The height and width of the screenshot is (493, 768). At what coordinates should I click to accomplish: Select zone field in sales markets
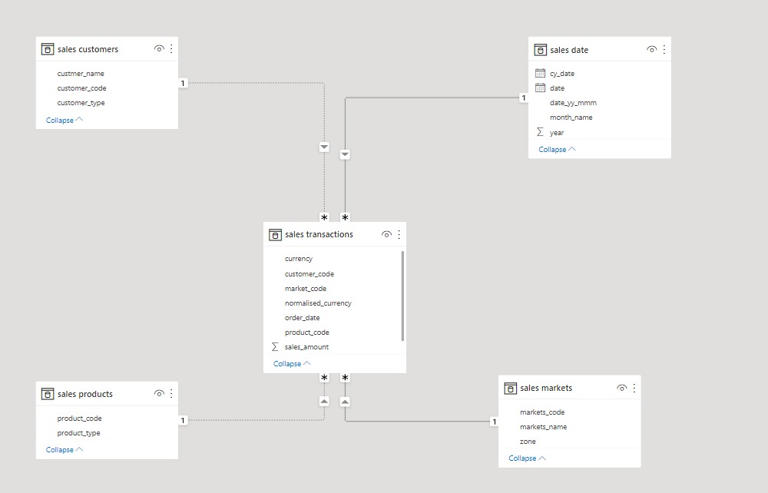tap(528, 442)
